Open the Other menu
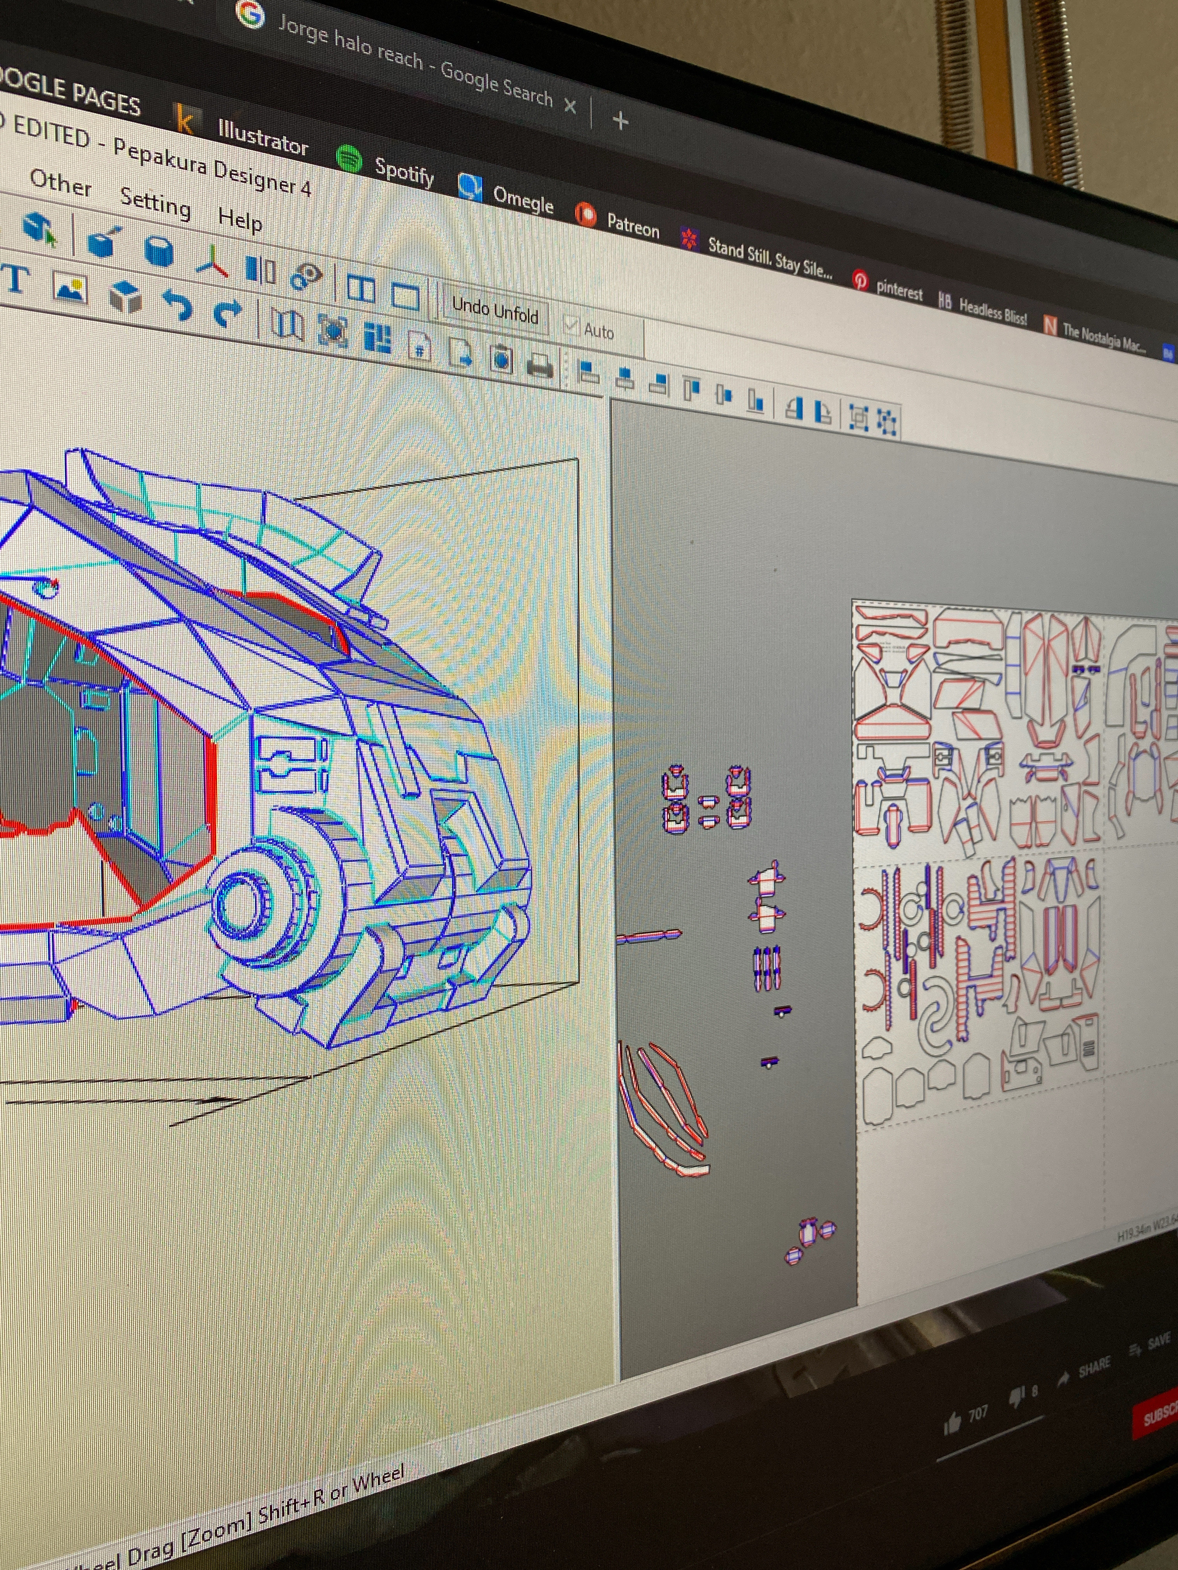The height and width of the screenshot is (1570, 1178). tap(61, 183)
